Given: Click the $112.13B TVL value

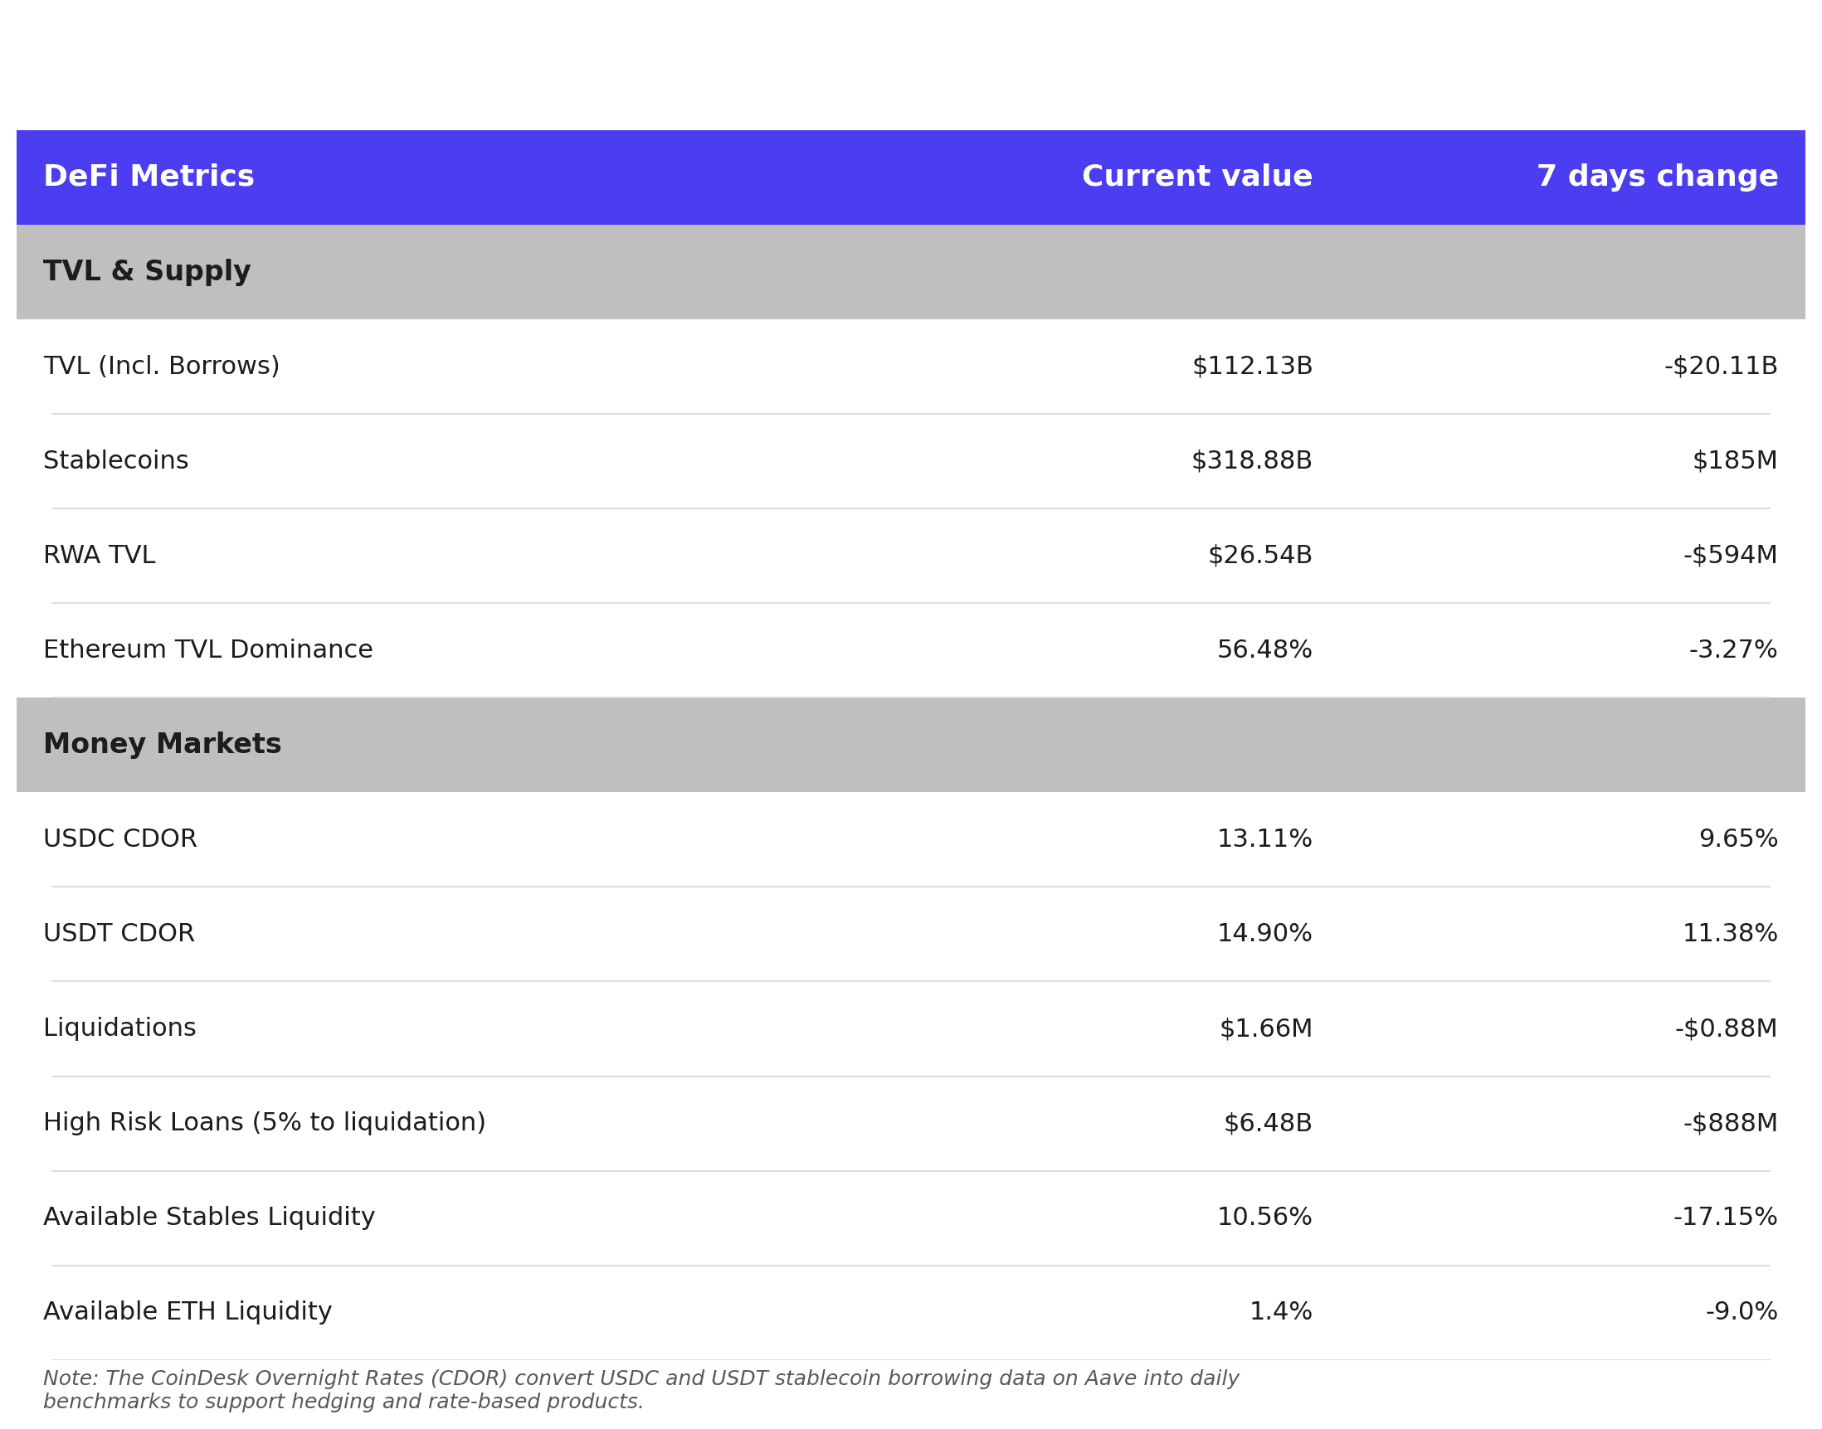Looking at the screenshot, I should pyautogui.click(x=1251, y=366).
